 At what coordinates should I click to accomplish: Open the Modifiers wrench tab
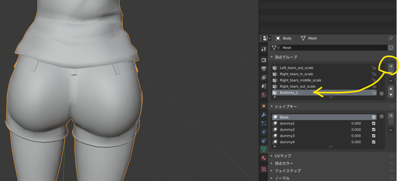click(264, 115)
